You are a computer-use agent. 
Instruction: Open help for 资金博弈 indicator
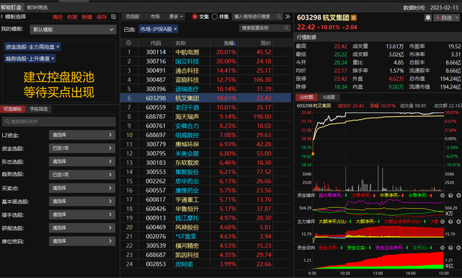(x=450, y=196)
